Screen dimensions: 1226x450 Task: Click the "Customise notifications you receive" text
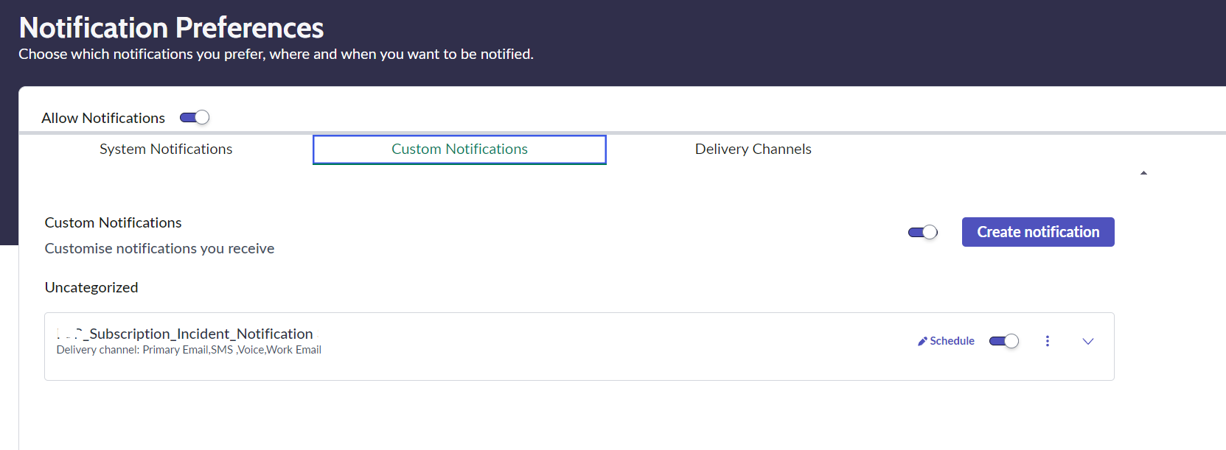[159, 249]
